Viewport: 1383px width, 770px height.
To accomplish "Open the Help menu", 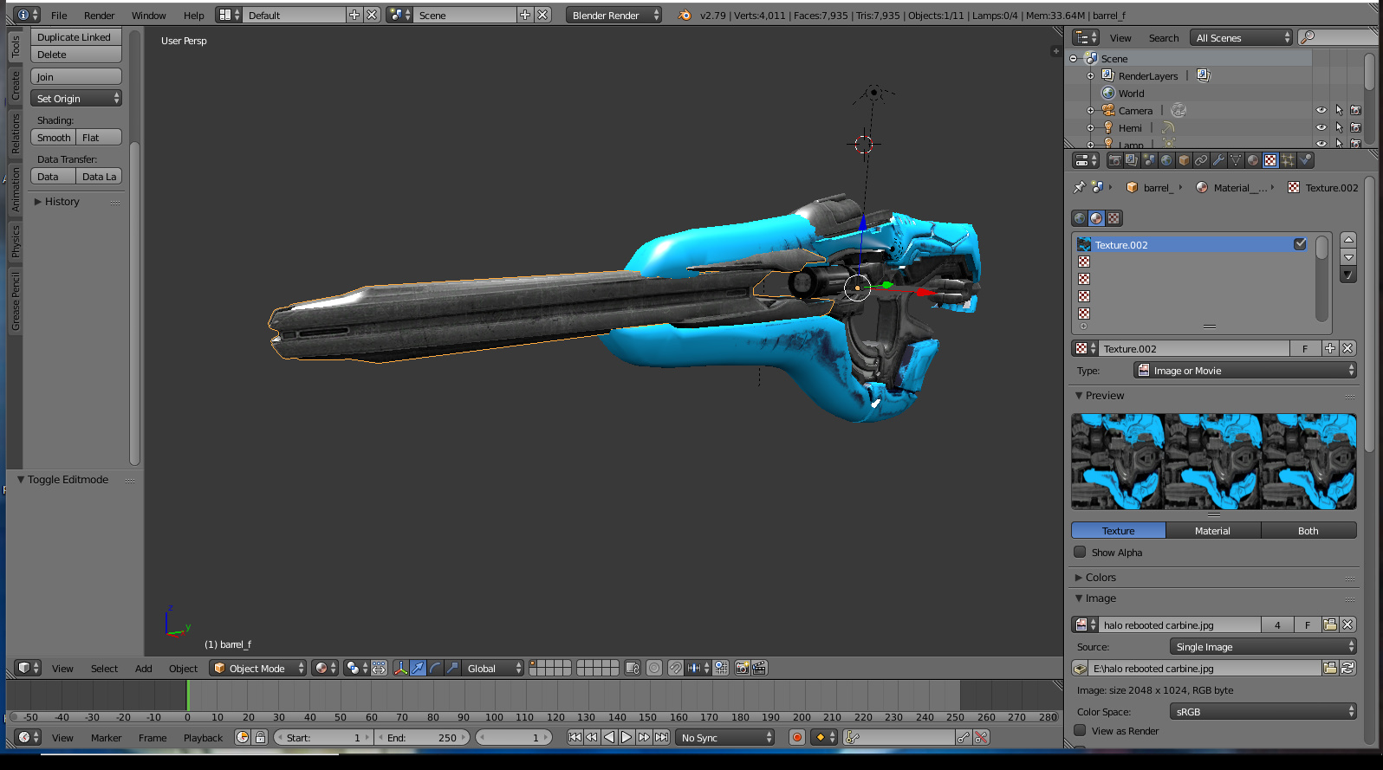I will pos(194,15).
